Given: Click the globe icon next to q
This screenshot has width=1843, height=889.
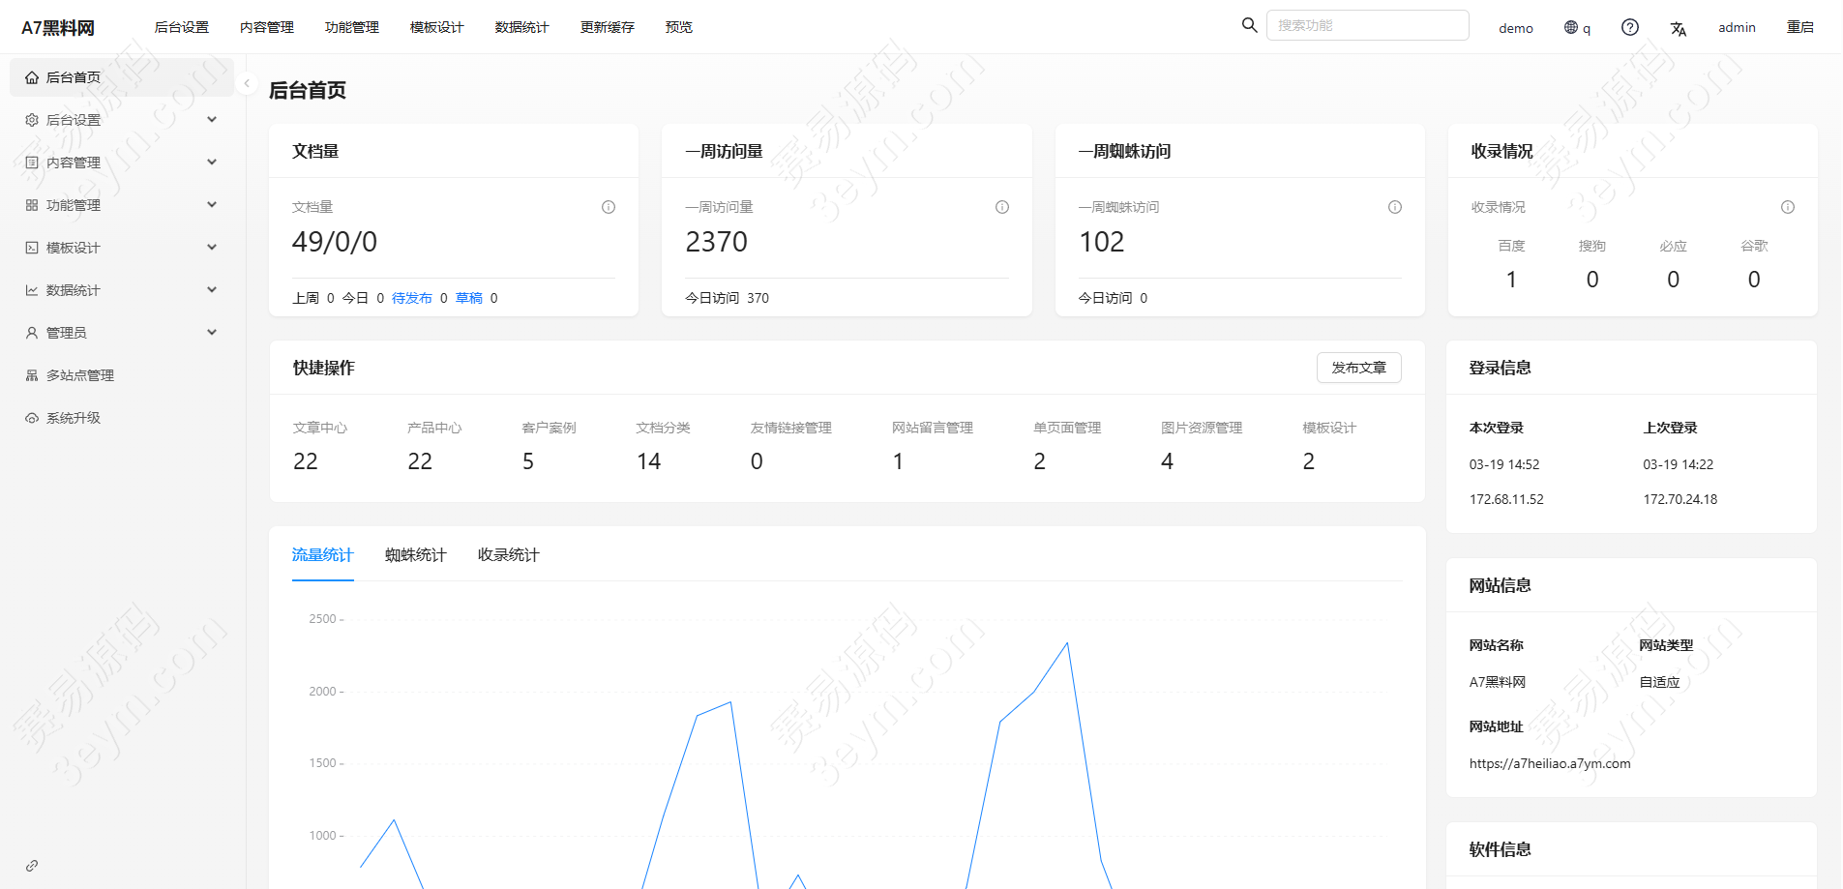Looking at the screenshot, I should 1570,27.
